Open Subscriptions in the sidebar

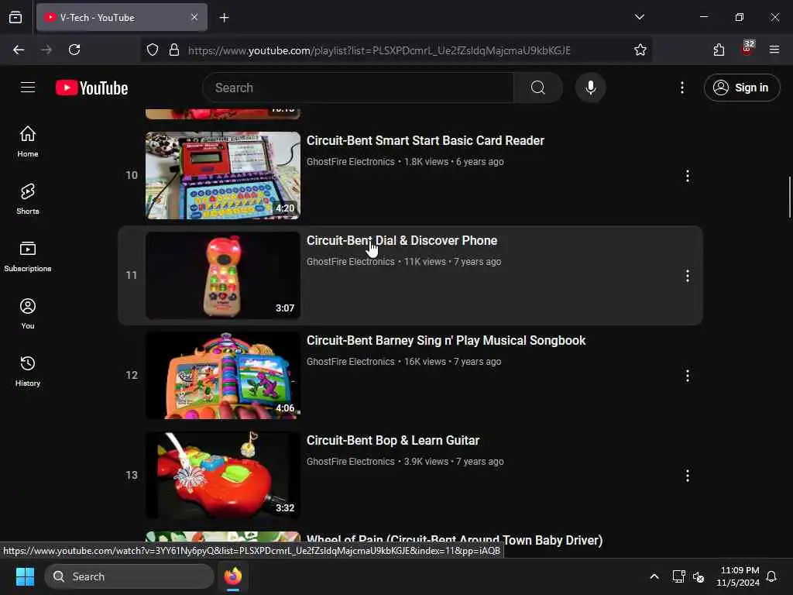[28, 256]
